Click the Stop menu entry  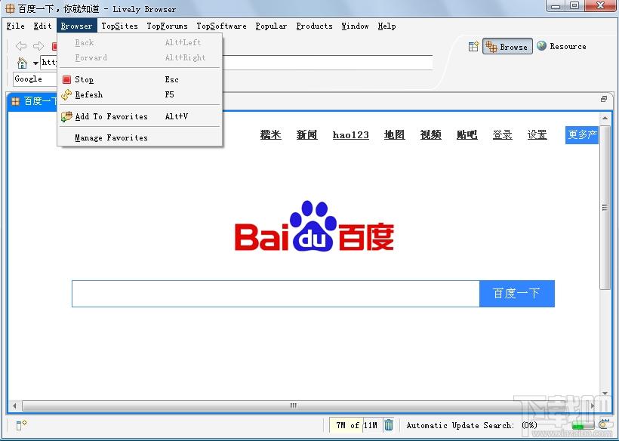click(x=140, y=80)
